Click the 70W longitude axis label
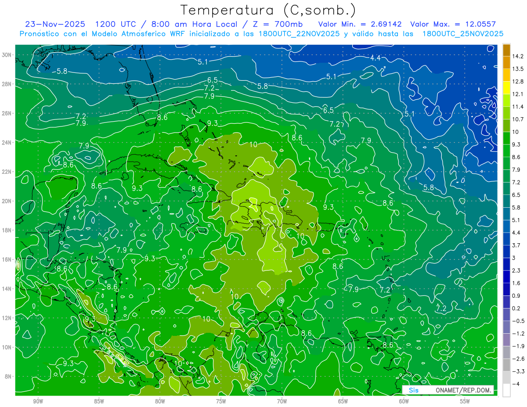527x407 pixels. tap(282, 401)
